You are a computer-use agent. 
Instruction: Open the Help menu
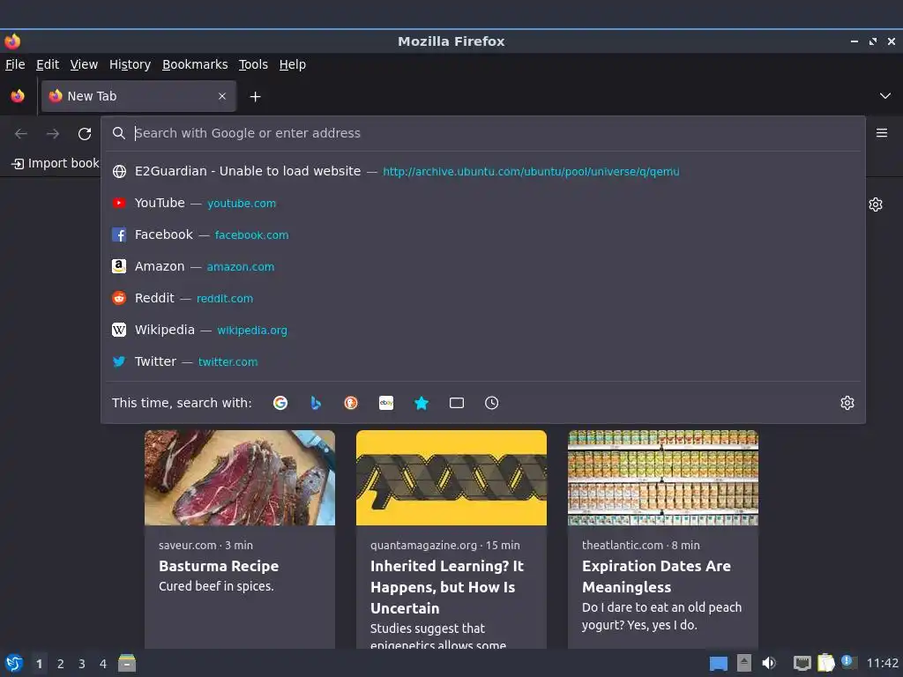293,64
